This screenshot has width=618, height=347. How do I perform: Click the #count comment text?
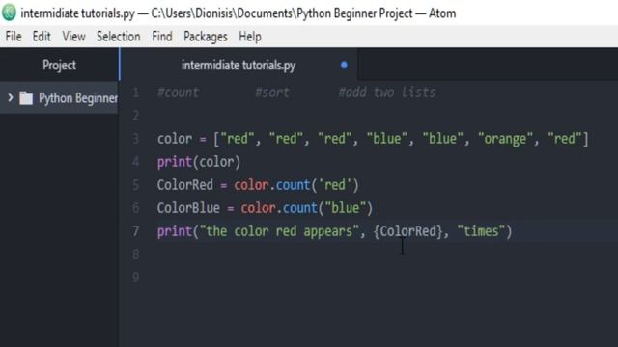[178, 93]
